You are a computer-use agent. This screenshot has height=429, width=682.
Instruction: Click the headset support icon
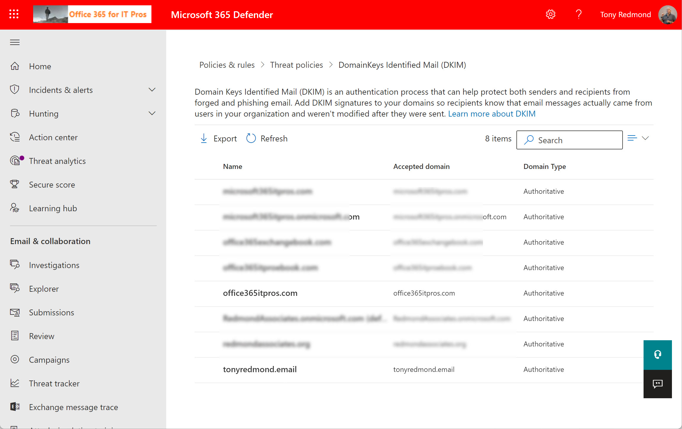click(x=657, y=354)
